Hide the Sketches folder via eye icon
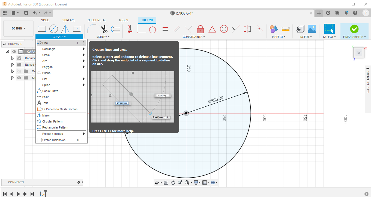This screenshot has height=197, width=371. click(x=19, y=78)
